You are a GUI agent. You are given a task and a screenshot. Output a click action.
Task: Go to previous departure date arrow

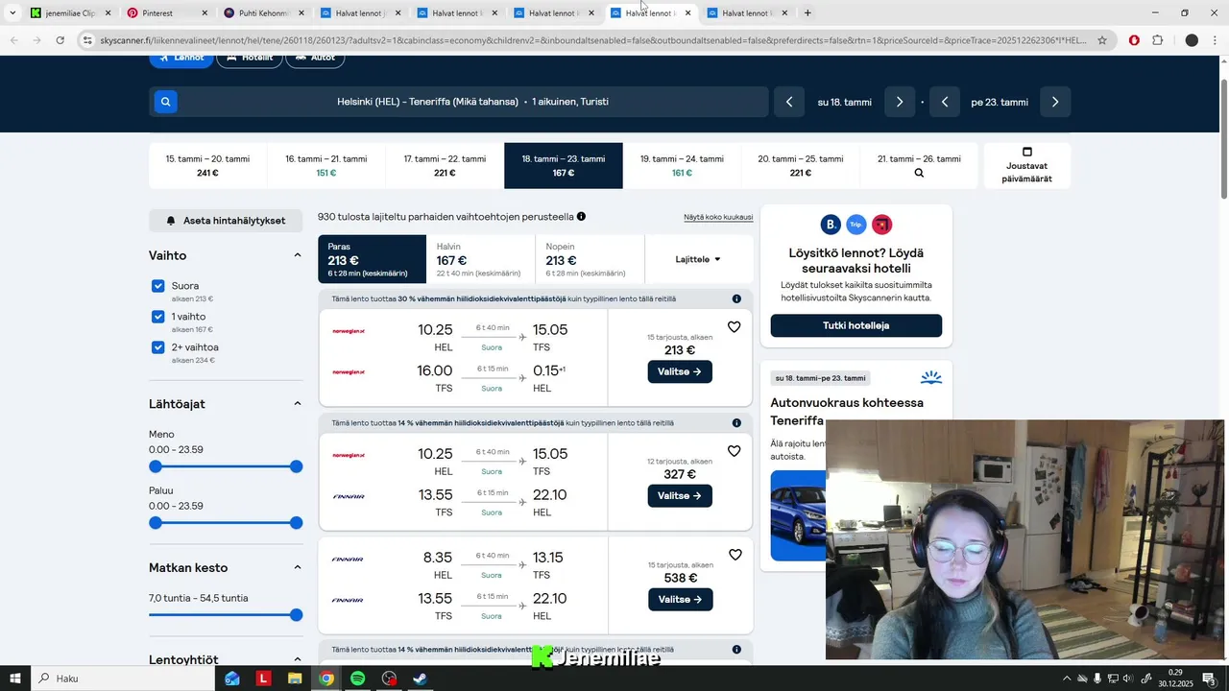pyautogui.click(x=789, y=102)
